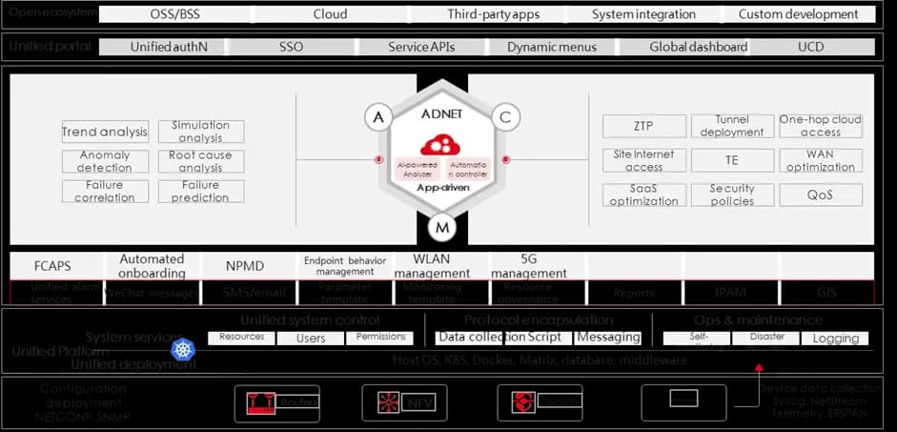Click the dotted device icon in last box
Viewport: 897px width, 432px height.
683,399
